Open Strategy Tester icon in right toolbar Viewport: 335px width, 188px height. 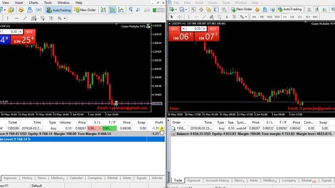[224, 9]
